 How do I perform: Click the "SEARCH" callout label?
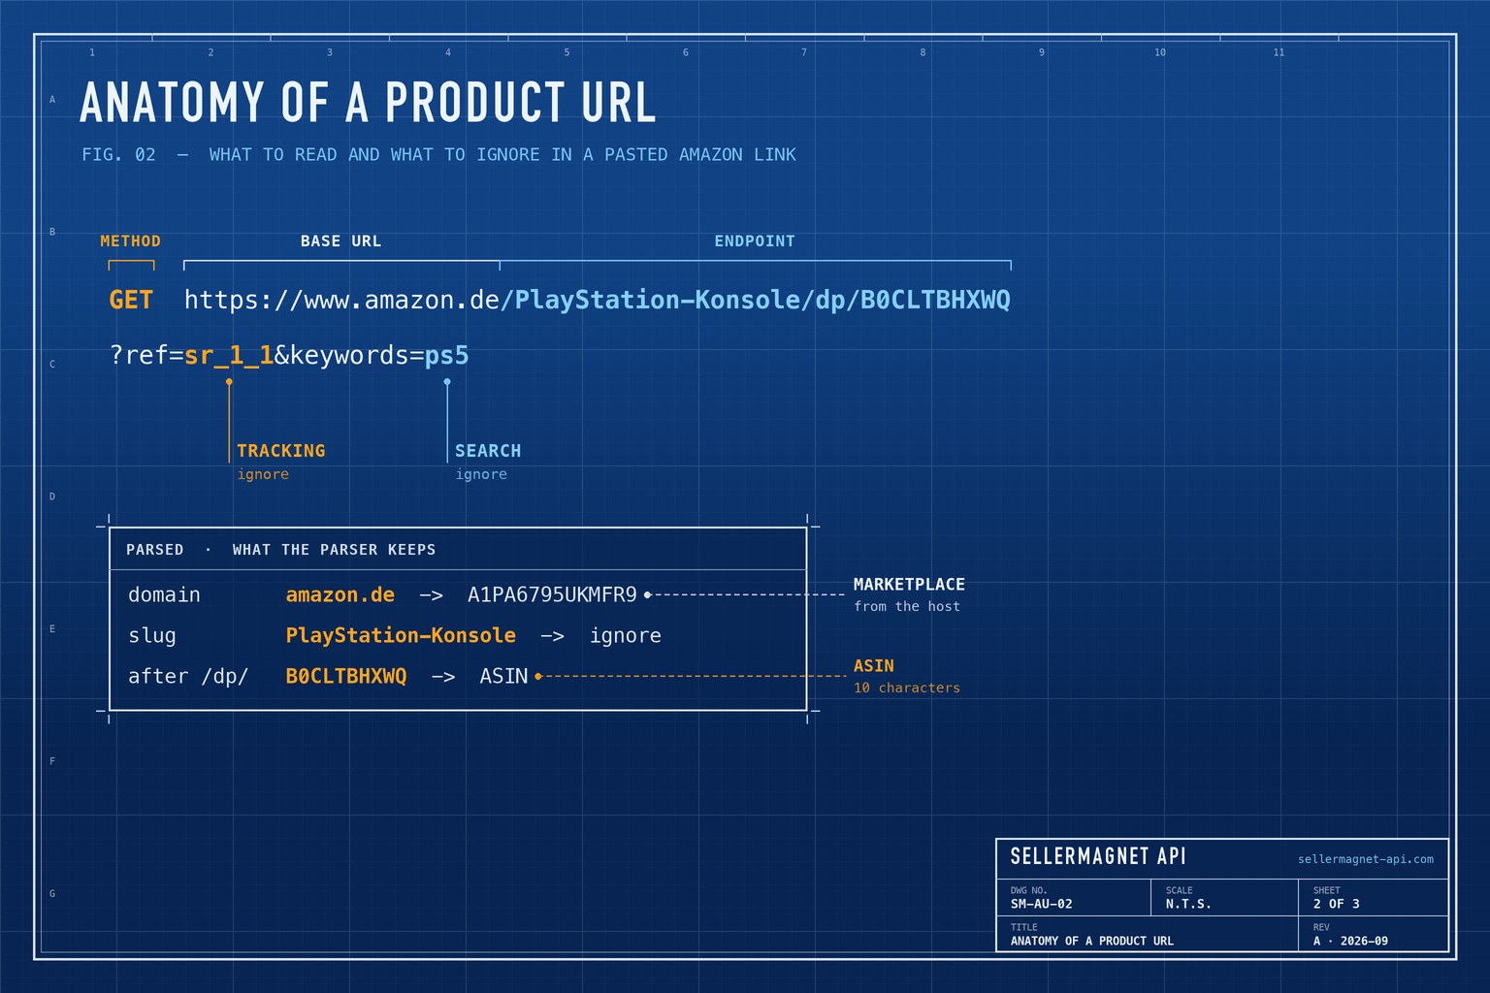[488, 451]
